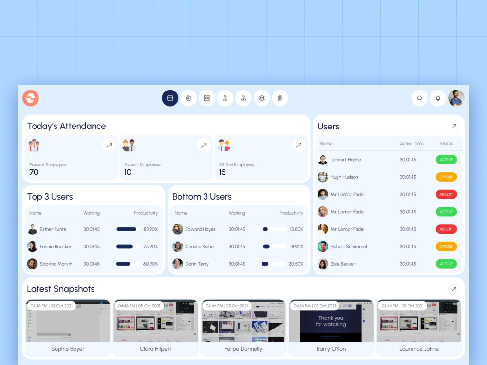
Task: Click the 15.80% productivity value
Action: pos(297,229)
